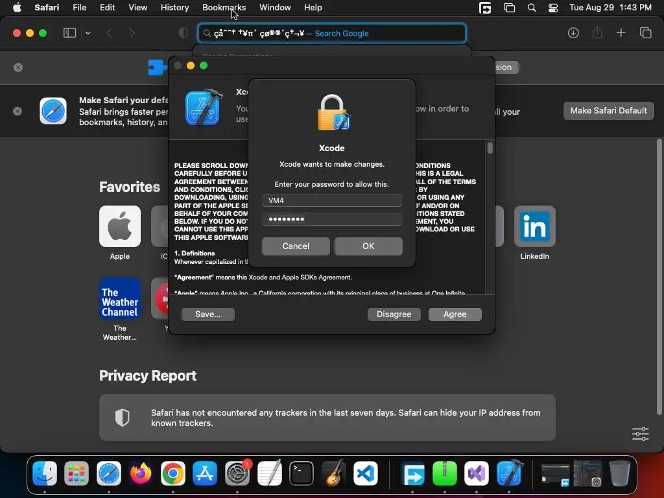Click Disagree on the license agreement
Viewport: 664px width, 498px height.
tap(394, 314)
